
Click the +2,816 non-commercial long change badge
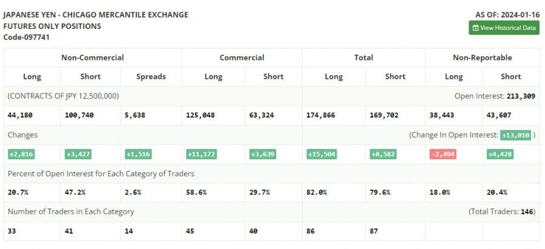[x=21, y=154]
